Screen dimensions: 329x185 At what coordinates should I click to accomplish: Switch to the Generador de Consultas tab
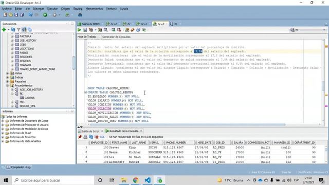[116, 36]
